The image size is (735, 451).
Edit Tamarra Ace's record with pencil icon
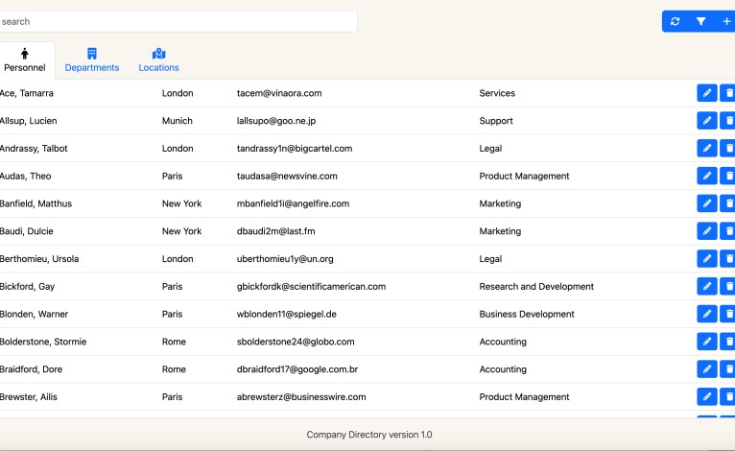[706, 93]
